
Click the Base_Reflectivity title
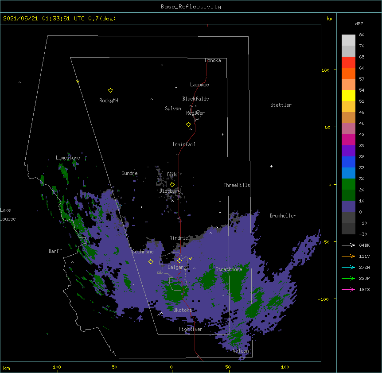point(191,7)
